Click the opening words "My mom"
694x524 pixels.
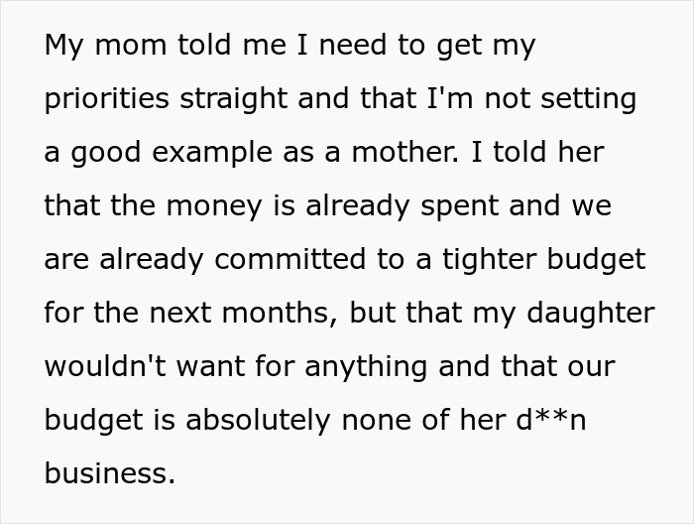tap(91, 47)
